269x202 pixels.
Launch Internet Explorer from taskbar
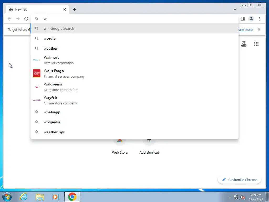pyautogui.click(x=23, y=197)
